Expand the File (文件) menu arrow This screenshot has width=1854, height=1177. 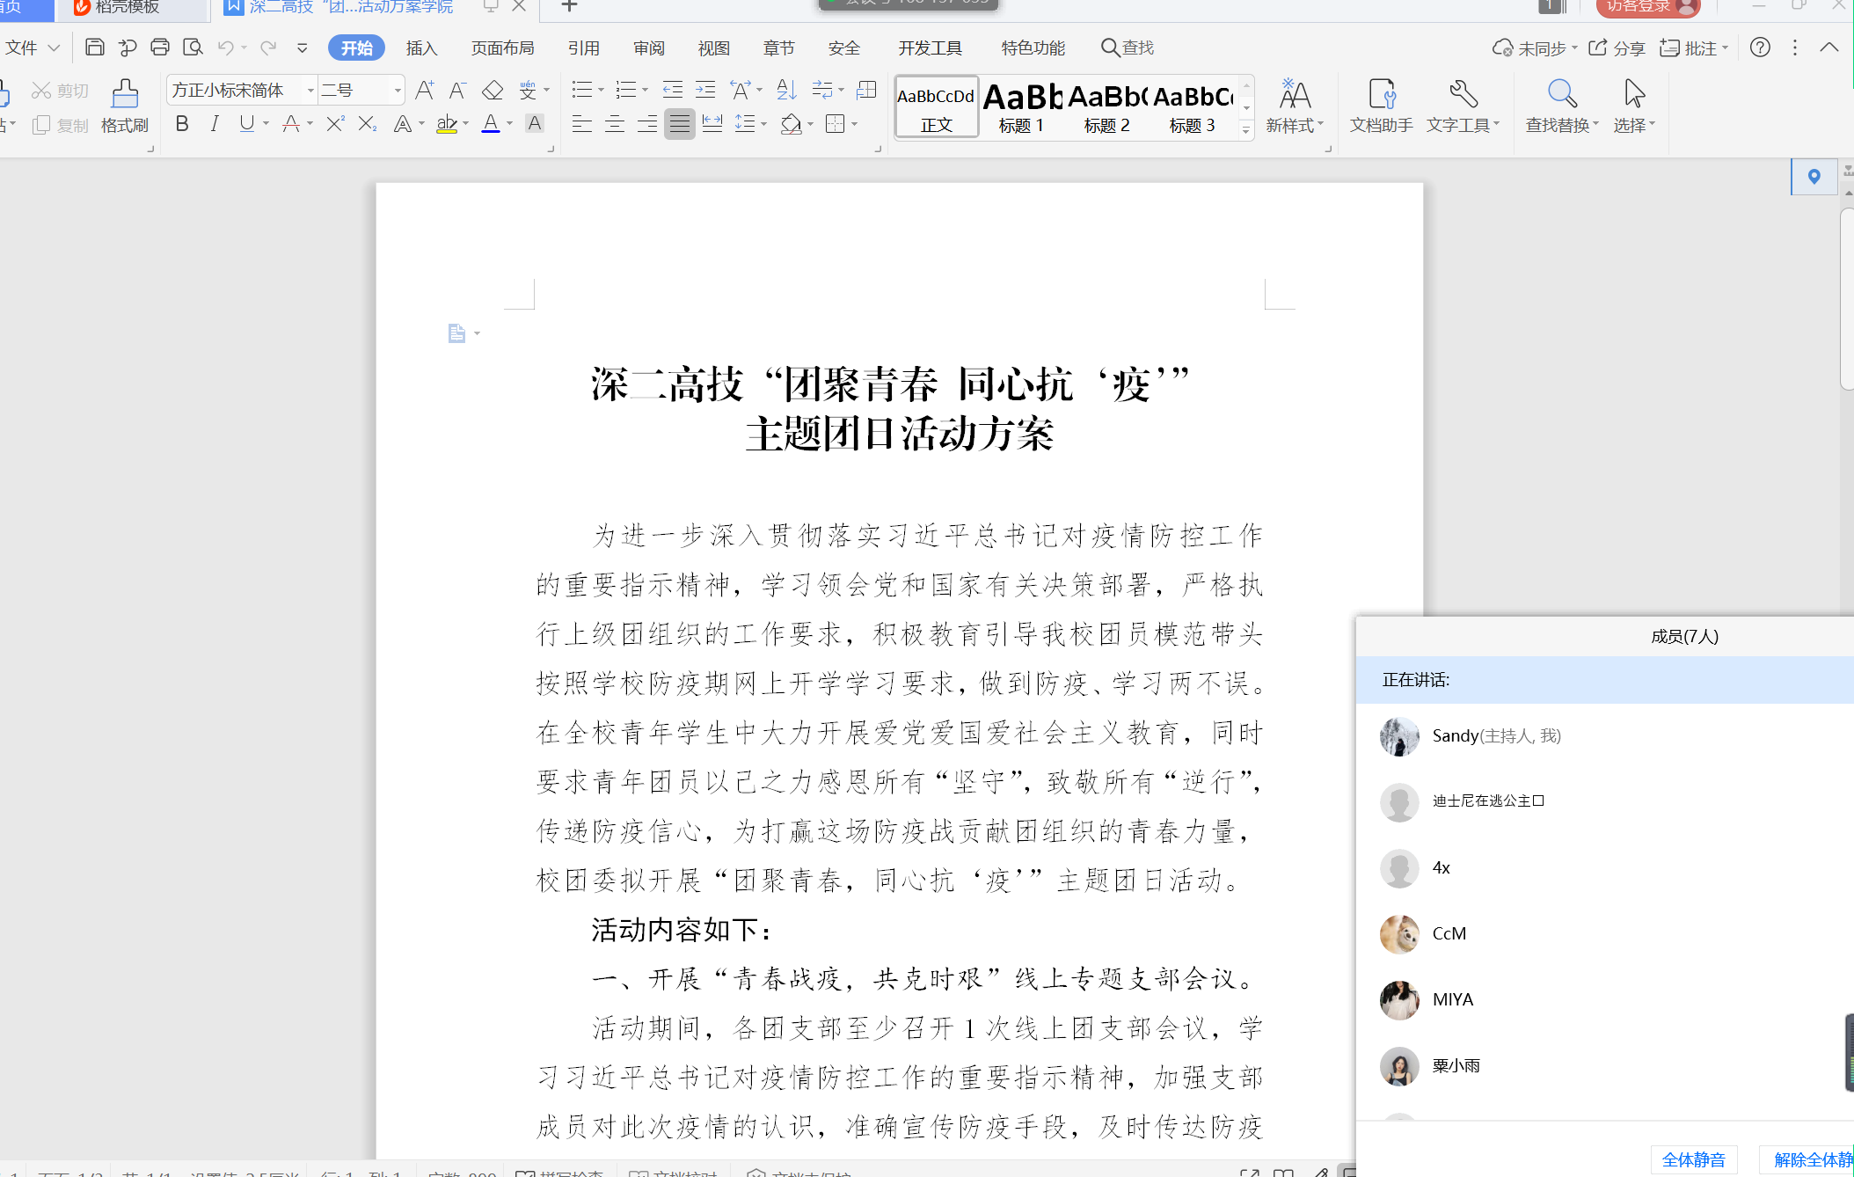tap(54, 48)
